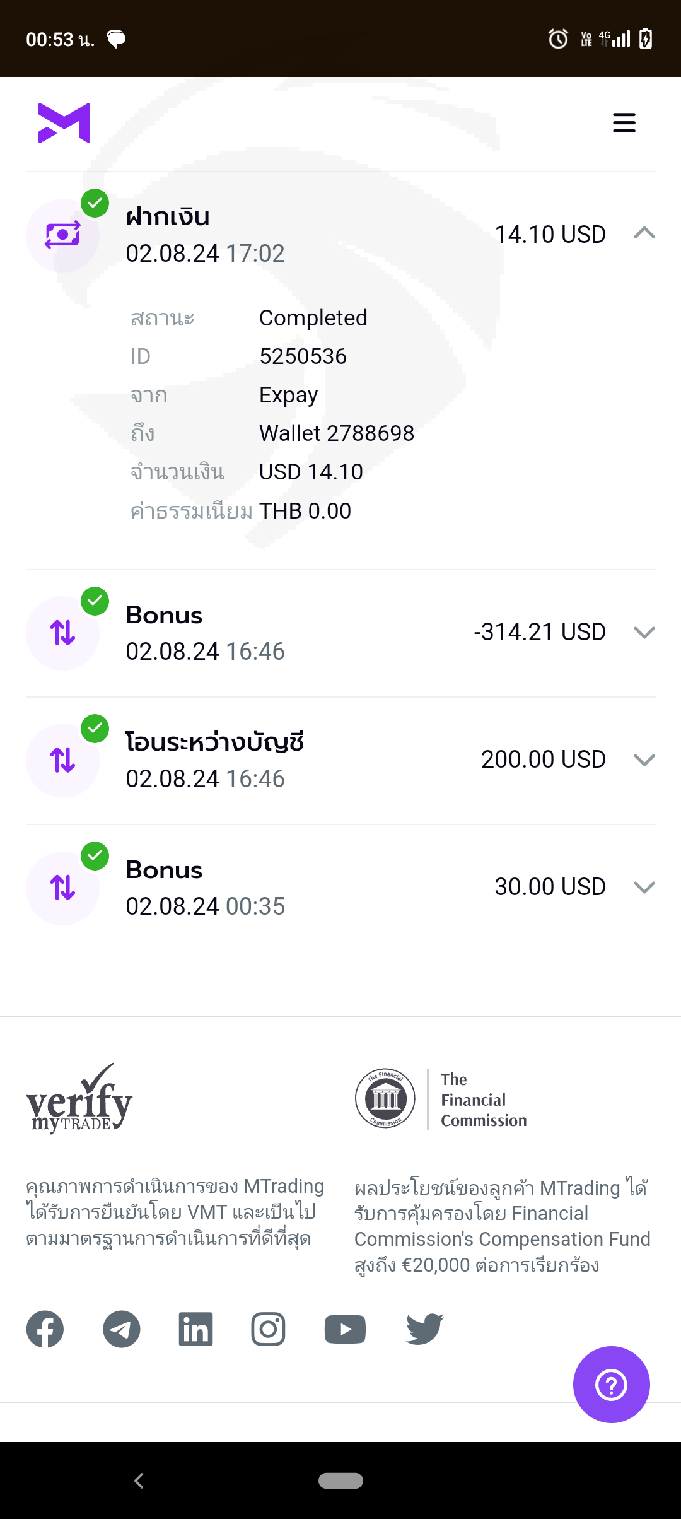Tap the deposit transaction money icon
Viewport: 681px width, 1519px height.
click(62, 235)
